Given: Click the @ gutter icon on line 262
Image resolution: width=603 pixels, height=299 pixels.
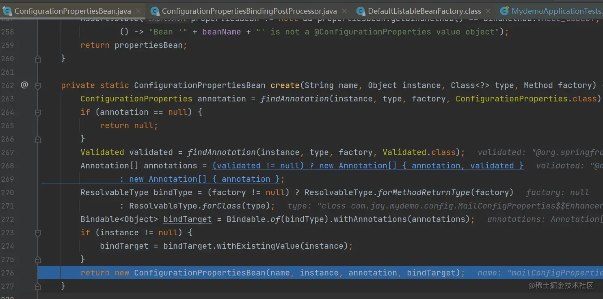Looking at the screenshot, I should click(x=24, y=85).
